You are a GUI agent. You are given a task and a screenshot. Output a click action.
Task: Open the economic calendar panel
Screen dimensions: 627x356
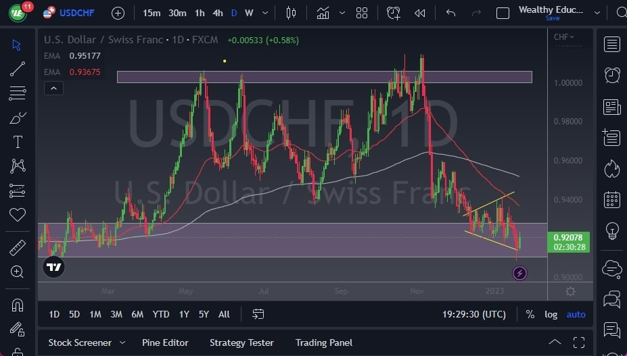[612, 199]
